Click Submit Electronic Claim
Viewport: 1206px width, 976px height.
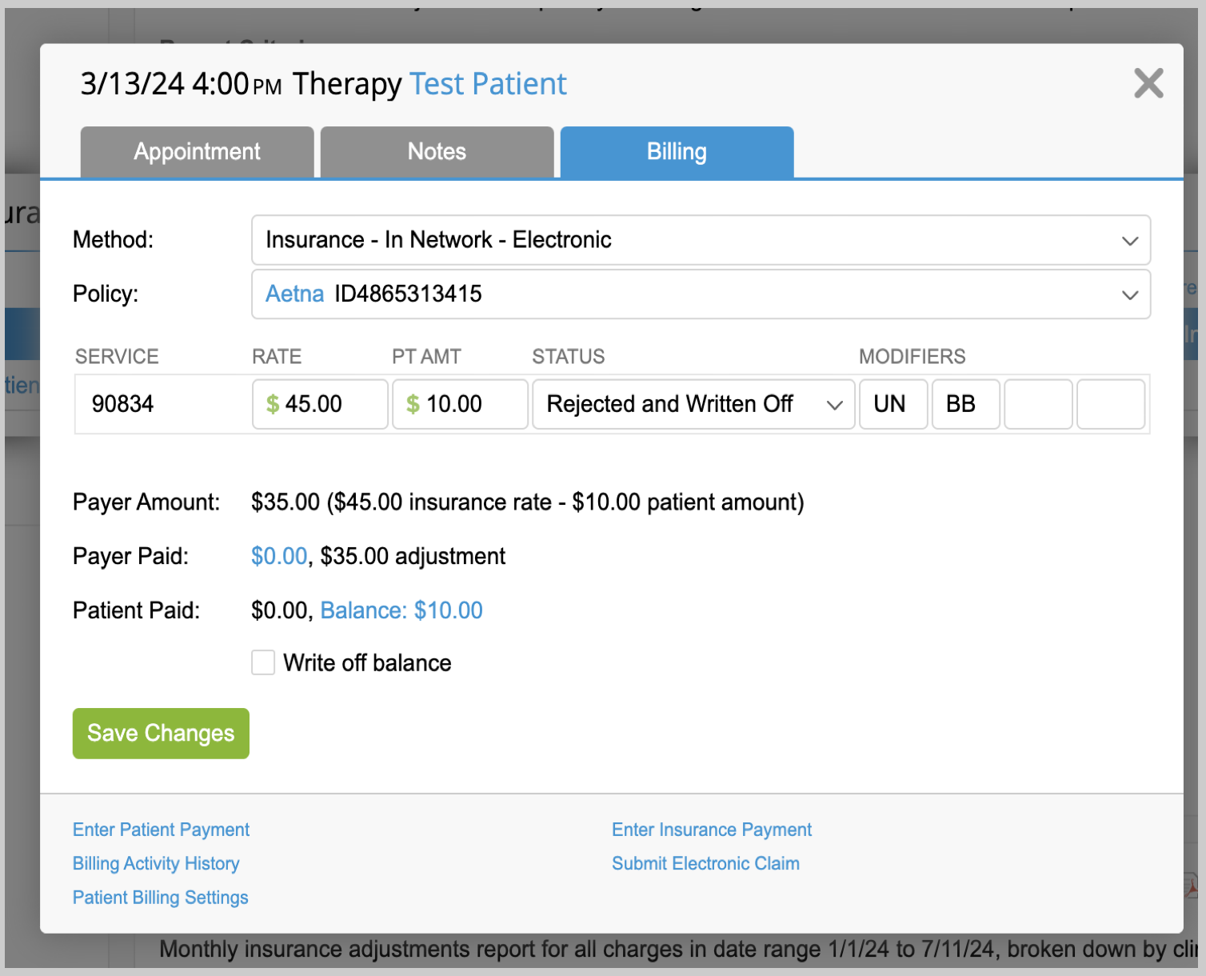pos(705,863)
